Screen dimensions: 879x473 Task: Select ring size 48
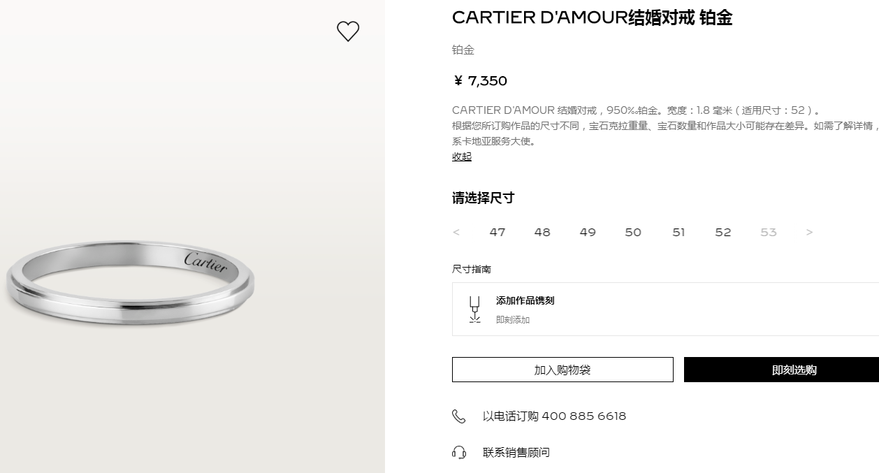click(542, 233)
